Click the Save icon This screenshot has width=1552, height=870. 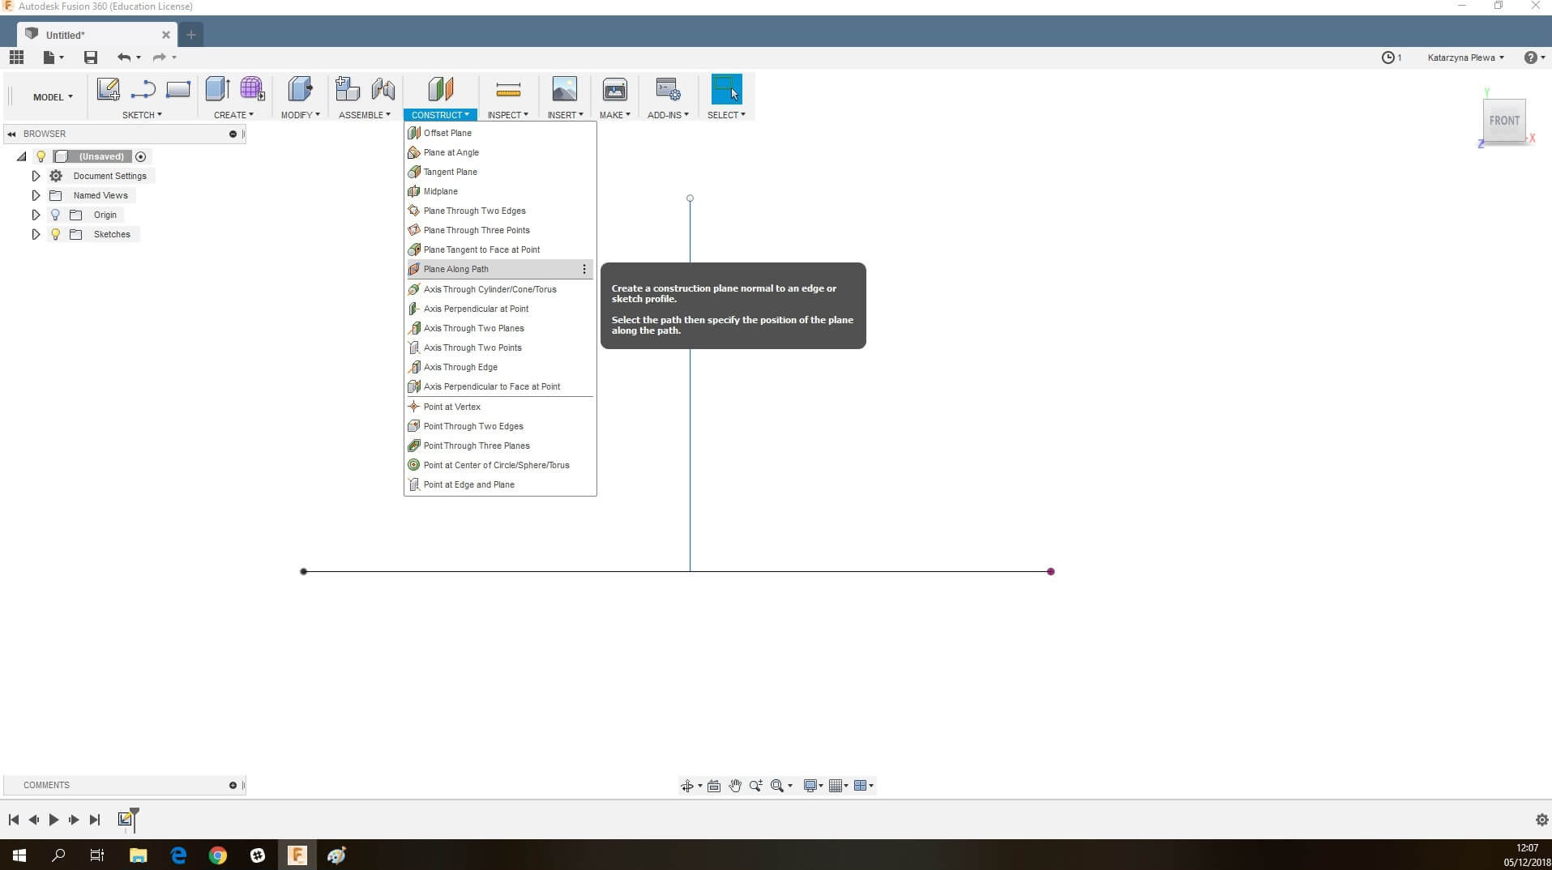(91, 58)
